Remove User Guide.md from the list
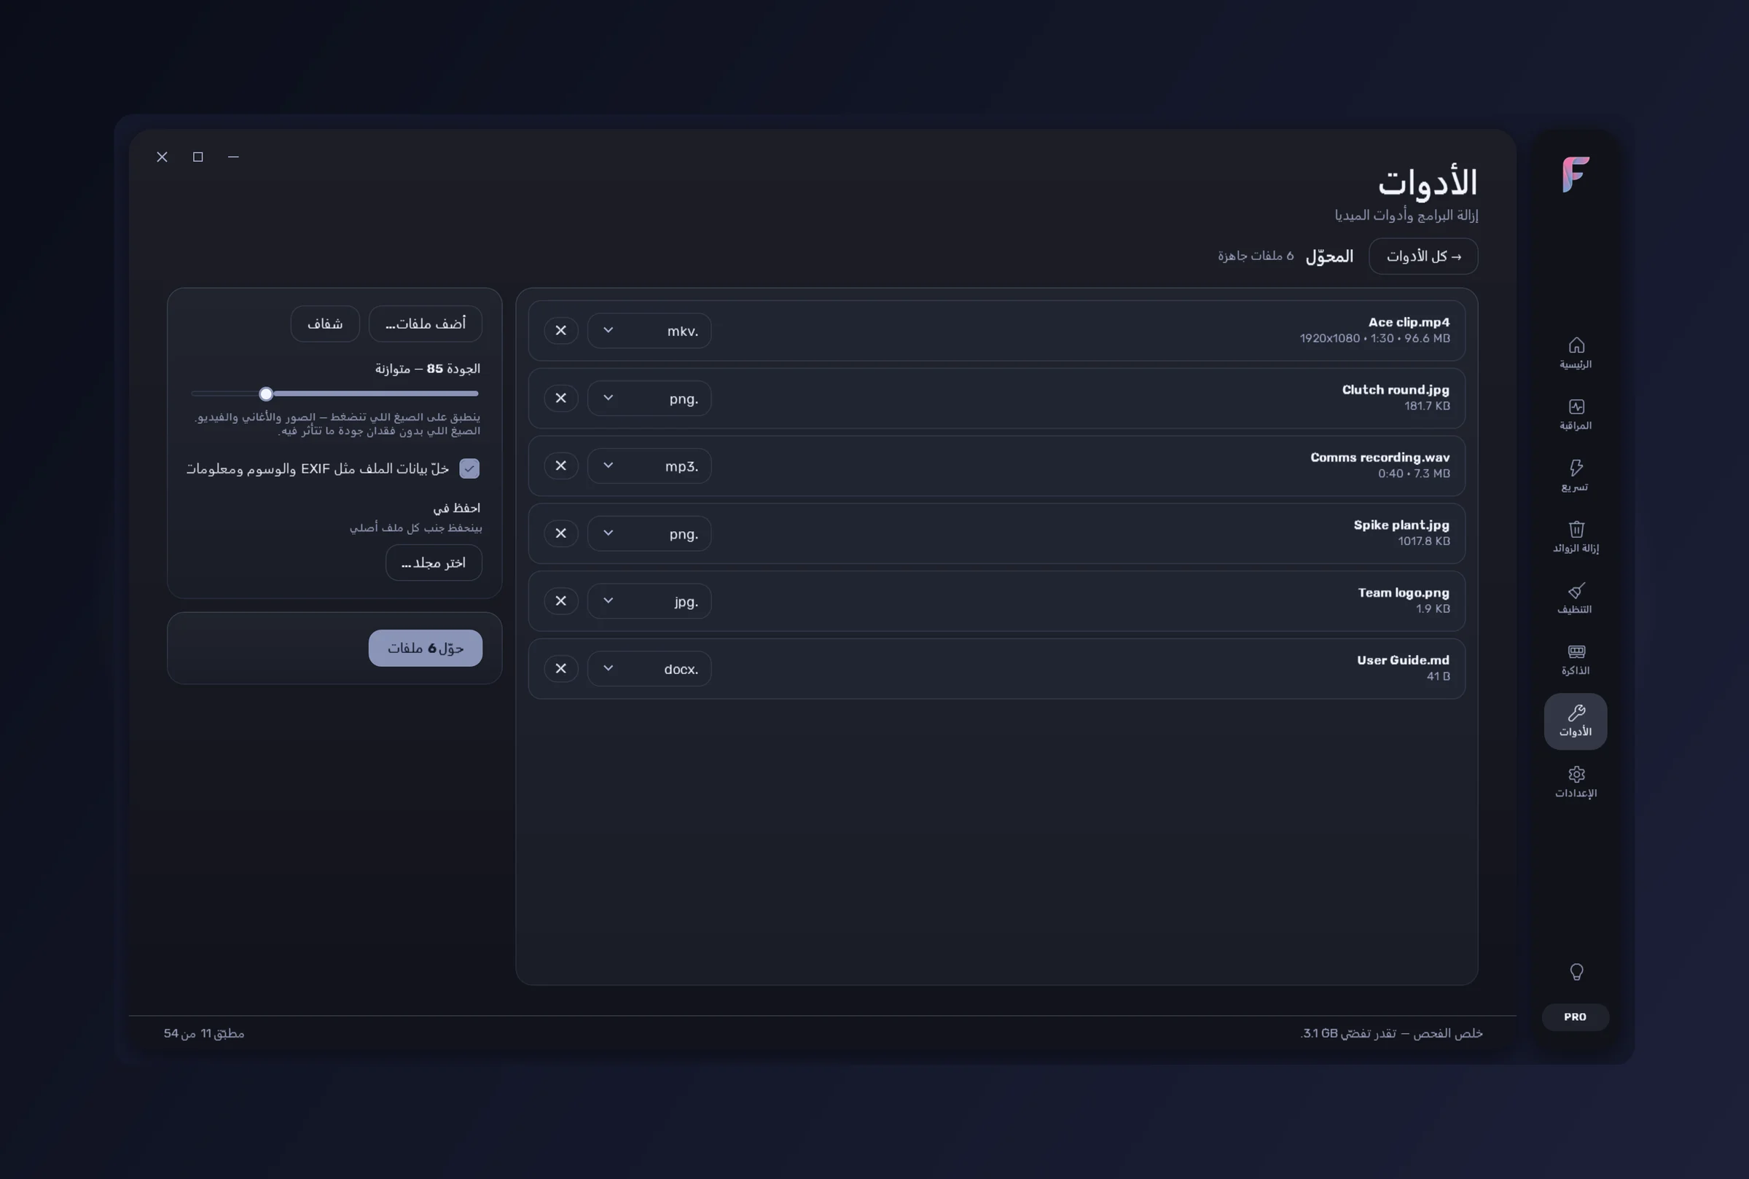Screen dimensions: 1749x1179 (x=561, y=668)
